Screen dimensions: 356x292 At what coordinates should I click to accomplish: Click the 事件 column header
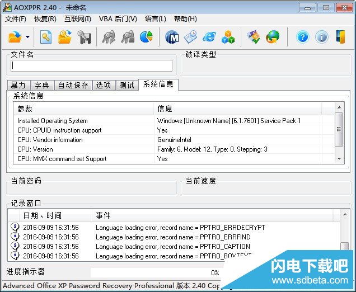(213, 215)
